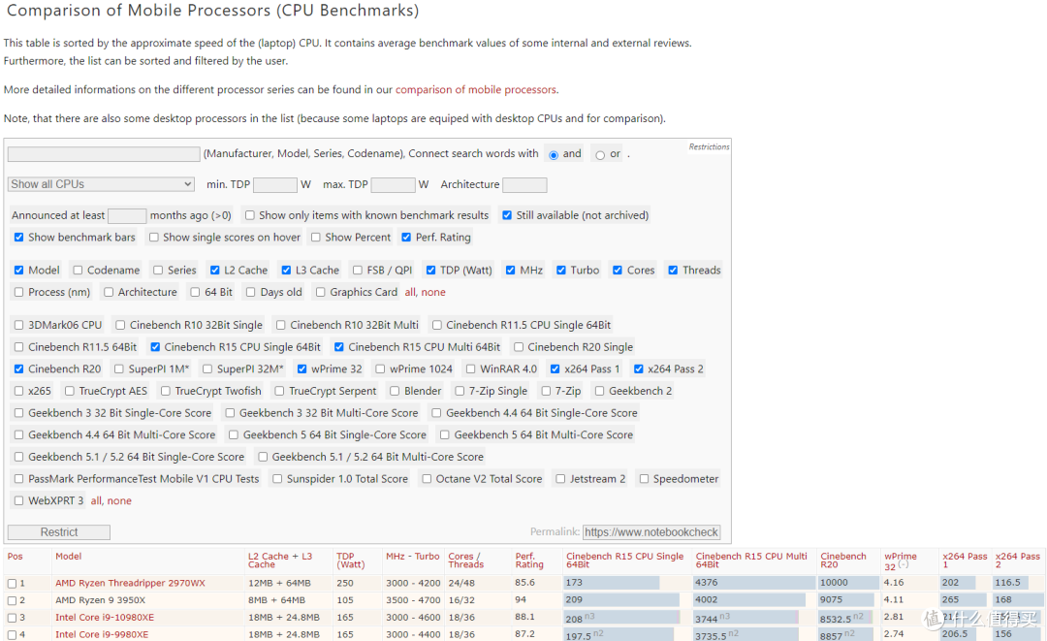Uncheck the 'wPrime 32' benchmark
This screenshot has height=641, width=1047.
[x=302, y=369]
